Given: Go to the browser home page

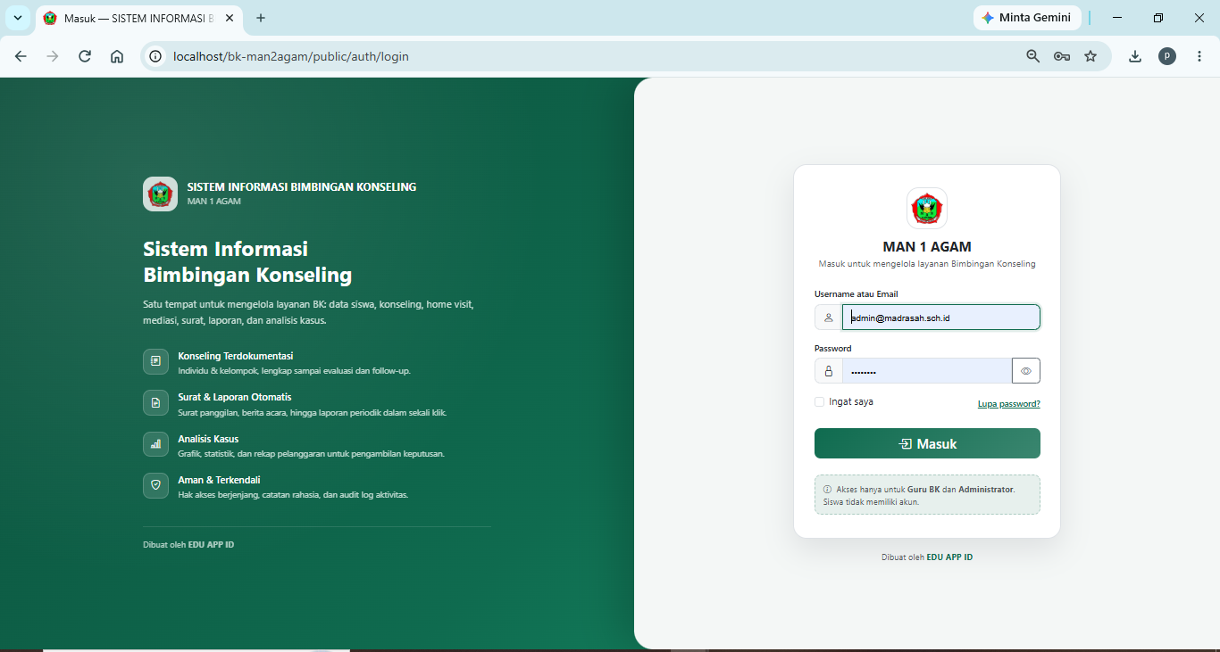Looking at the screenshot, I should (x=117, y=56).
